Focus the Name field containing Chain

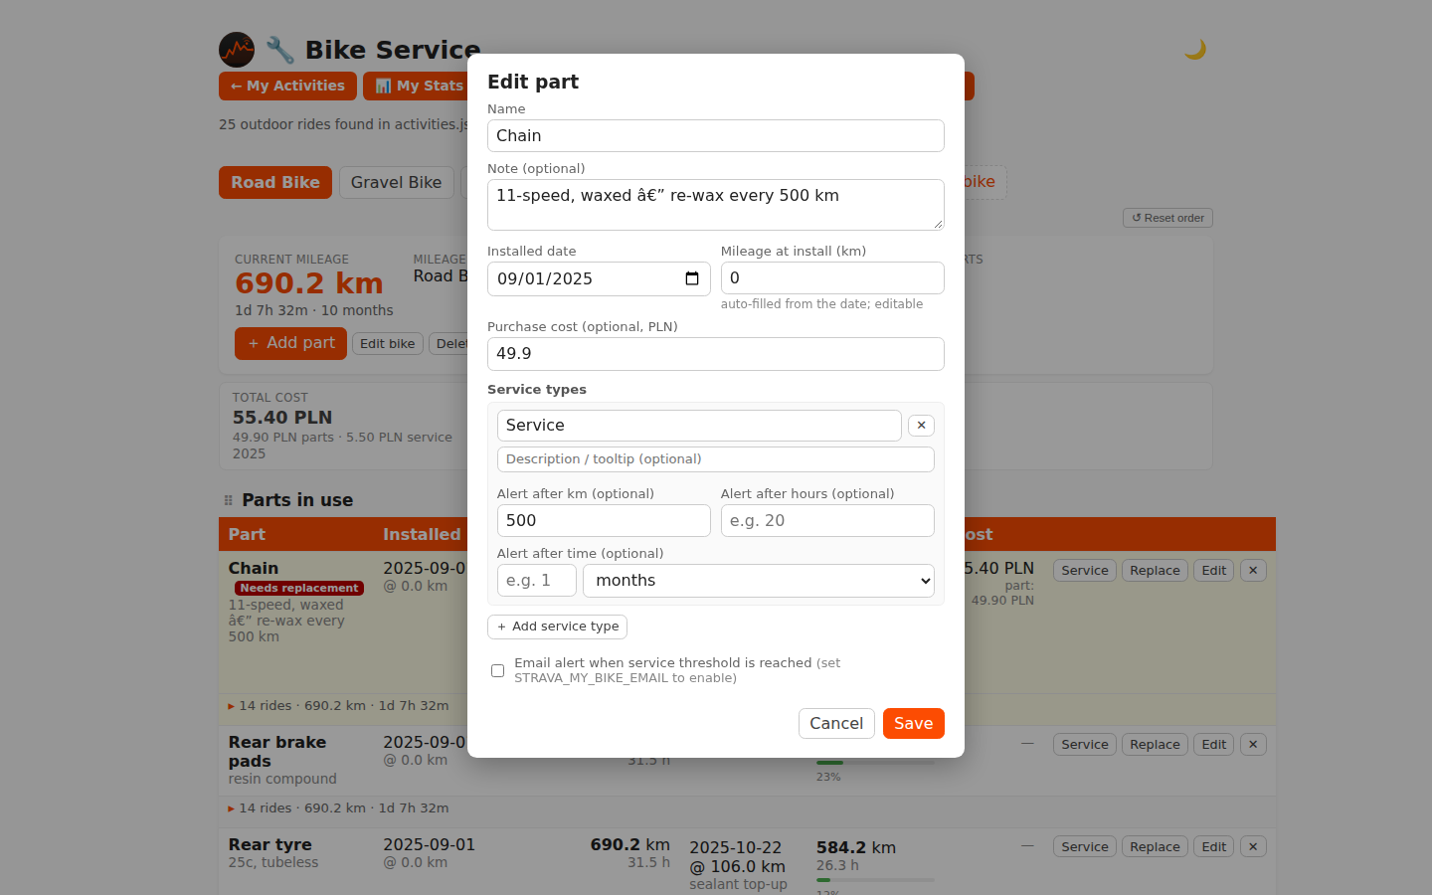[x=716, y=136]
